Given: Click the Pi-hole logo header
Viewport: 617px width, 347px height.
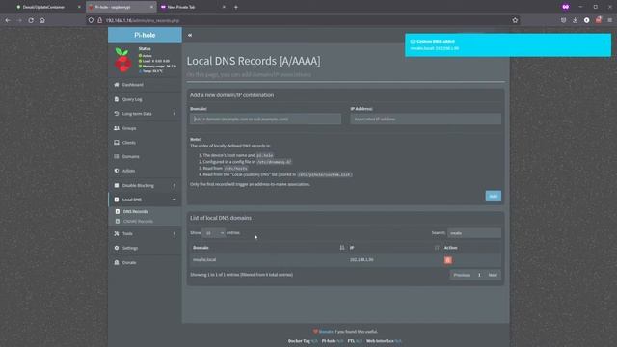Looking at the screenshot, I should (x=145, y=35).
